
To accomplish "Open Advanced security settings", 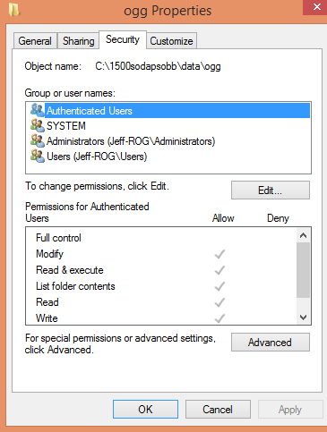I will 271,343.
